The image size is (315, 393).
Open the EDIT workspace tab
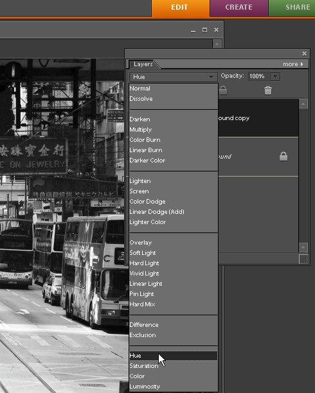point(181,8)
